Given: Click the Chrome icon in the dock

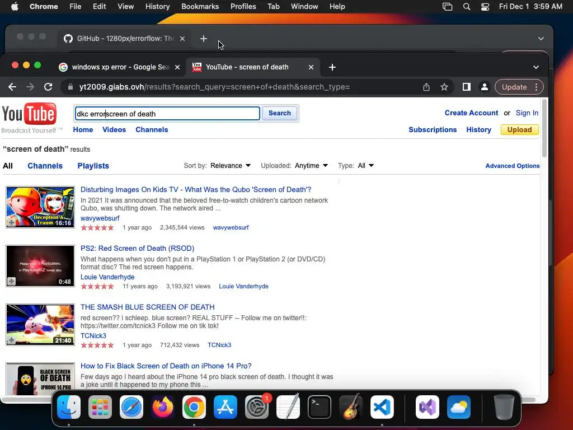Looking at the screenshot, I should click(x=194, y=407).
